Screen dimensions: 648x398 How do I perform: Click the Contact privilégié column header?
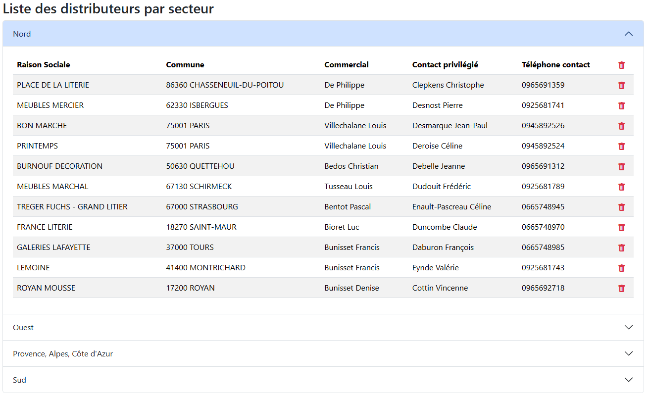(x=445, y=64)
